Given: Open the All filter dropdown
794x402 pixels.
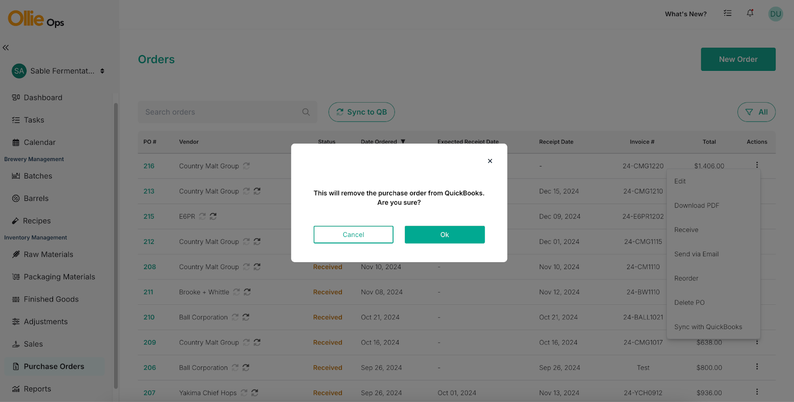Looking at the screenshot, I should [x=756, y=112].
